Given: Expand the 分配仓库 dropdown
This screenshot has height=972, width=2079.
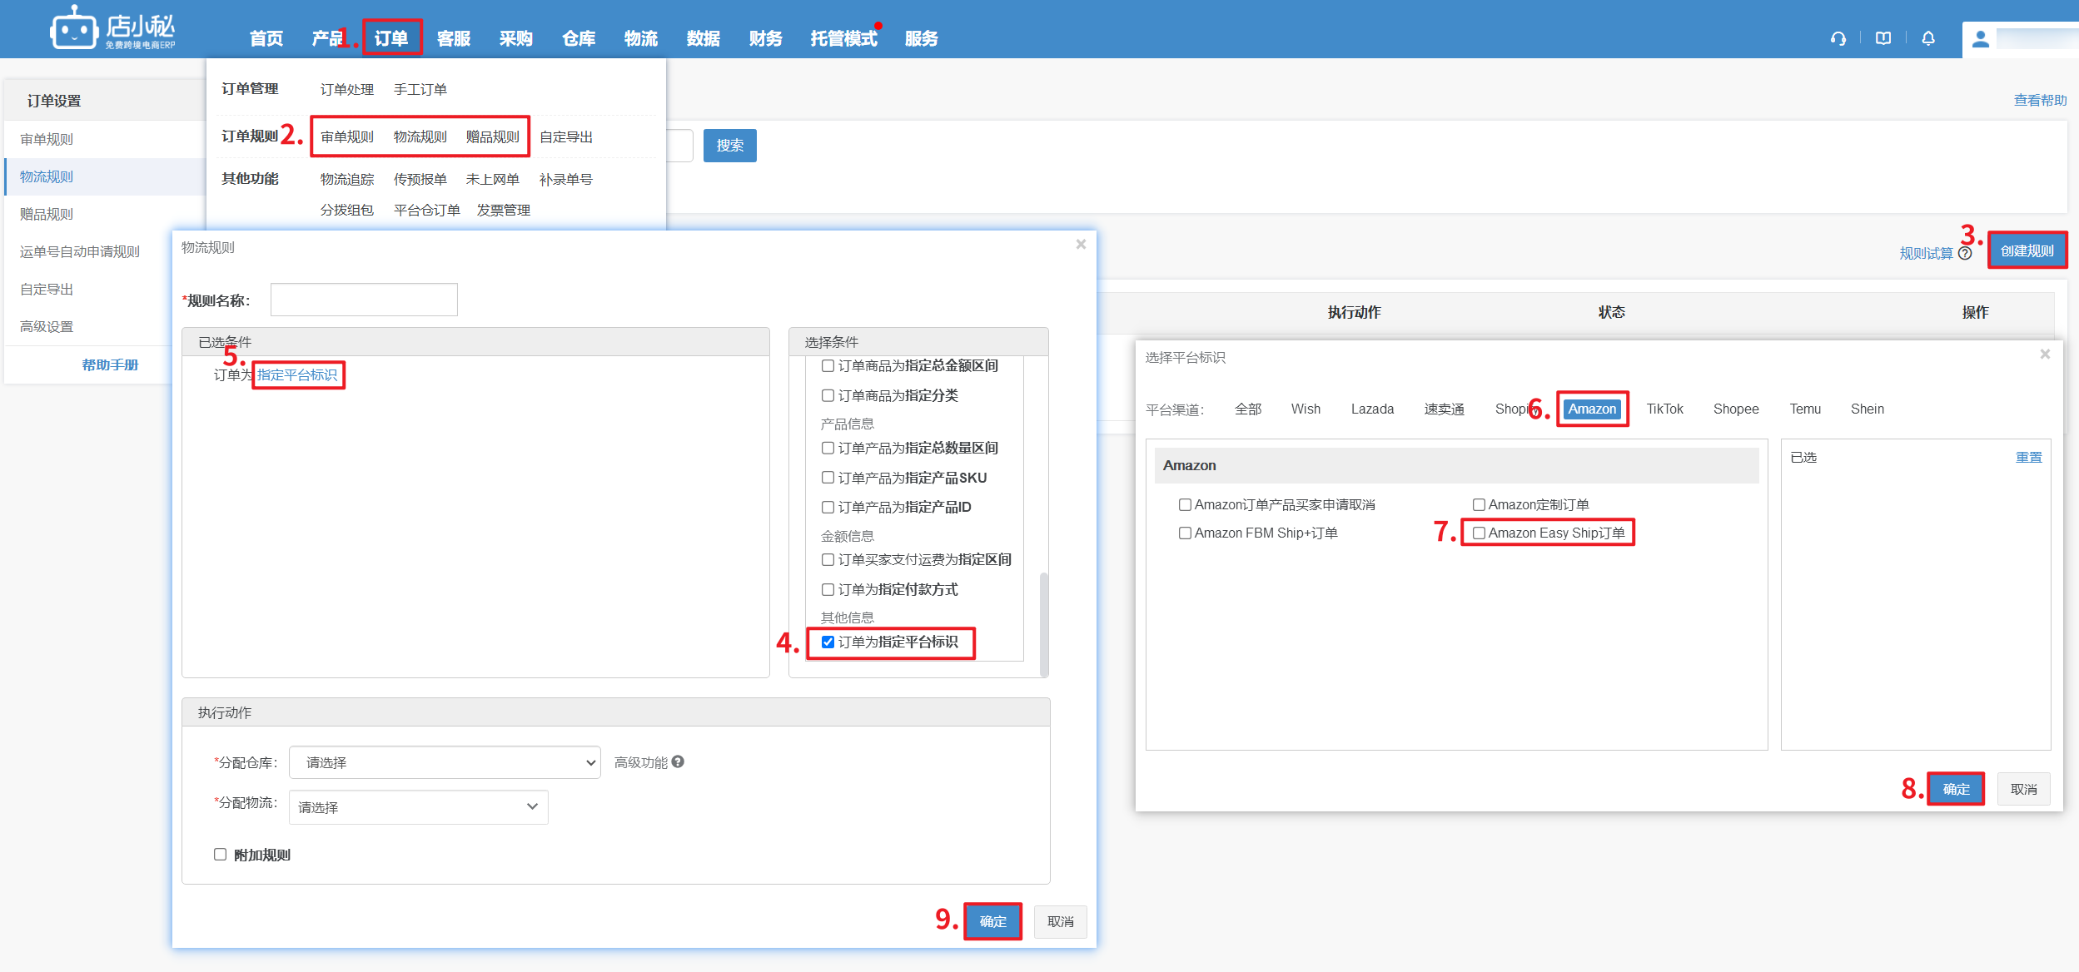Looking at the screenshot, I should (x=445, y=762).
